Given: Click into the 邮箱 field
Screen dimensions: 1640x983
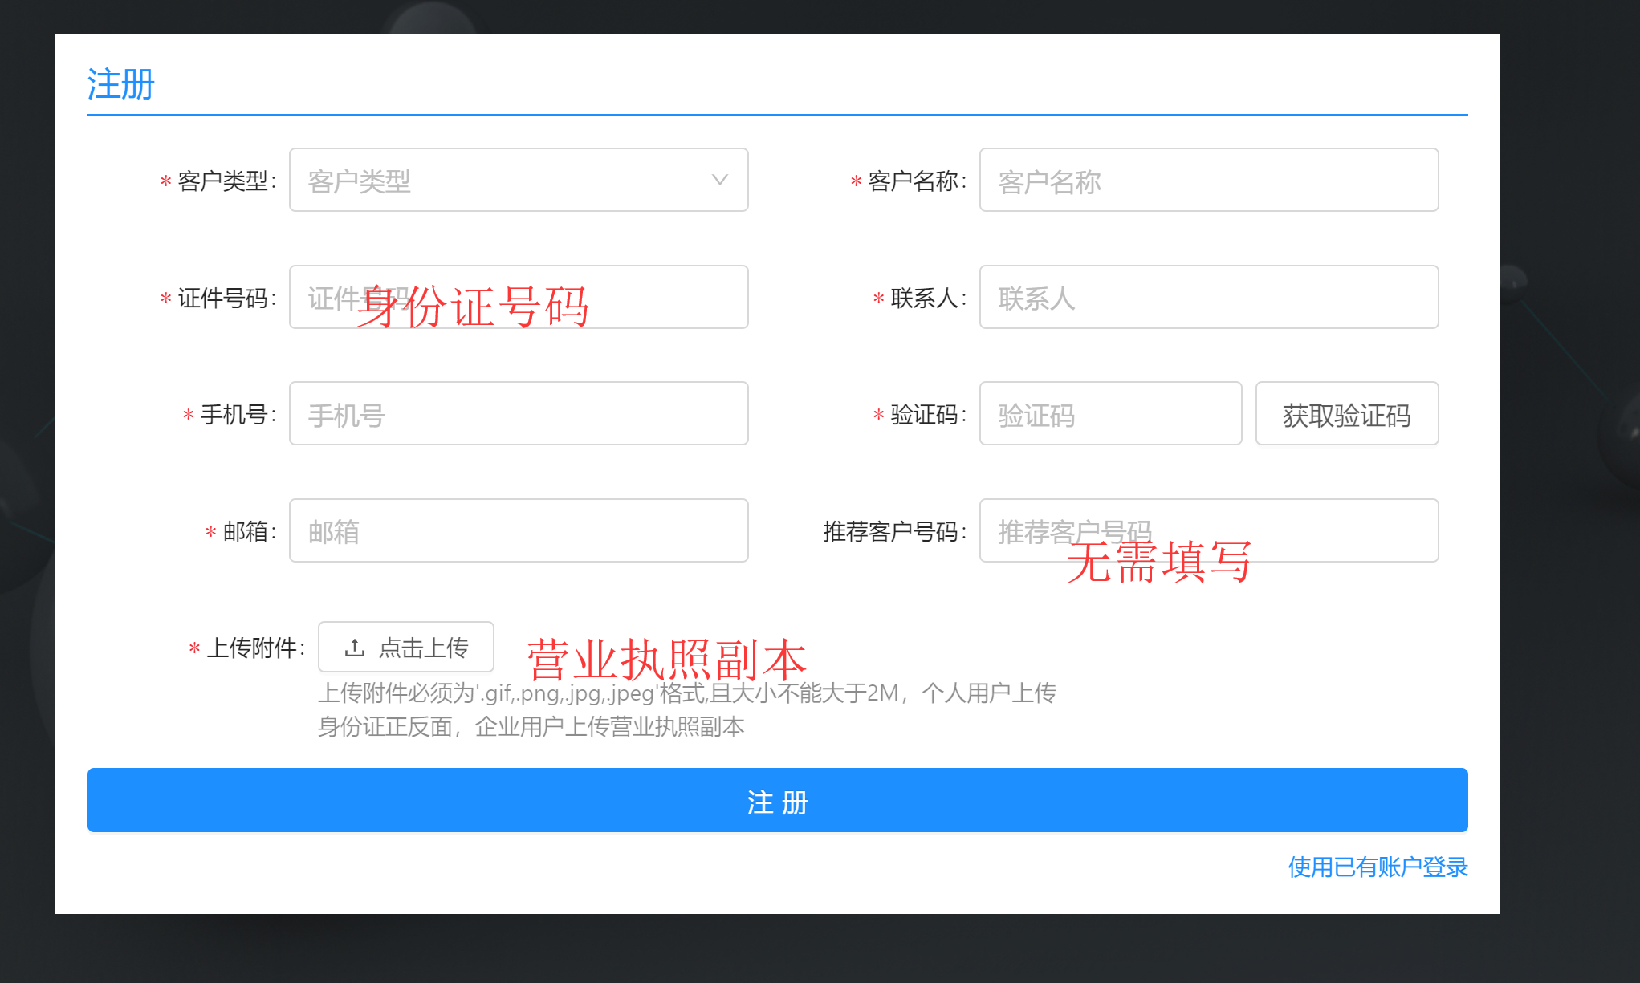Looking at the screenshot, I should 519,531.
